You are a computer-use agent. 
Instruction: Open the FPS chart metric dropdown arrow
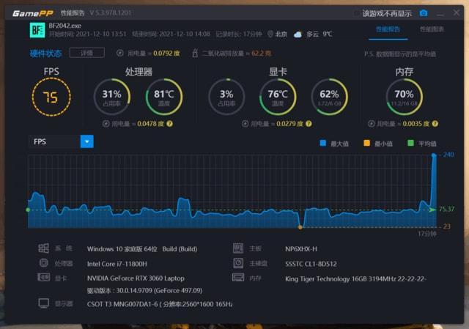tap(87, 141)
